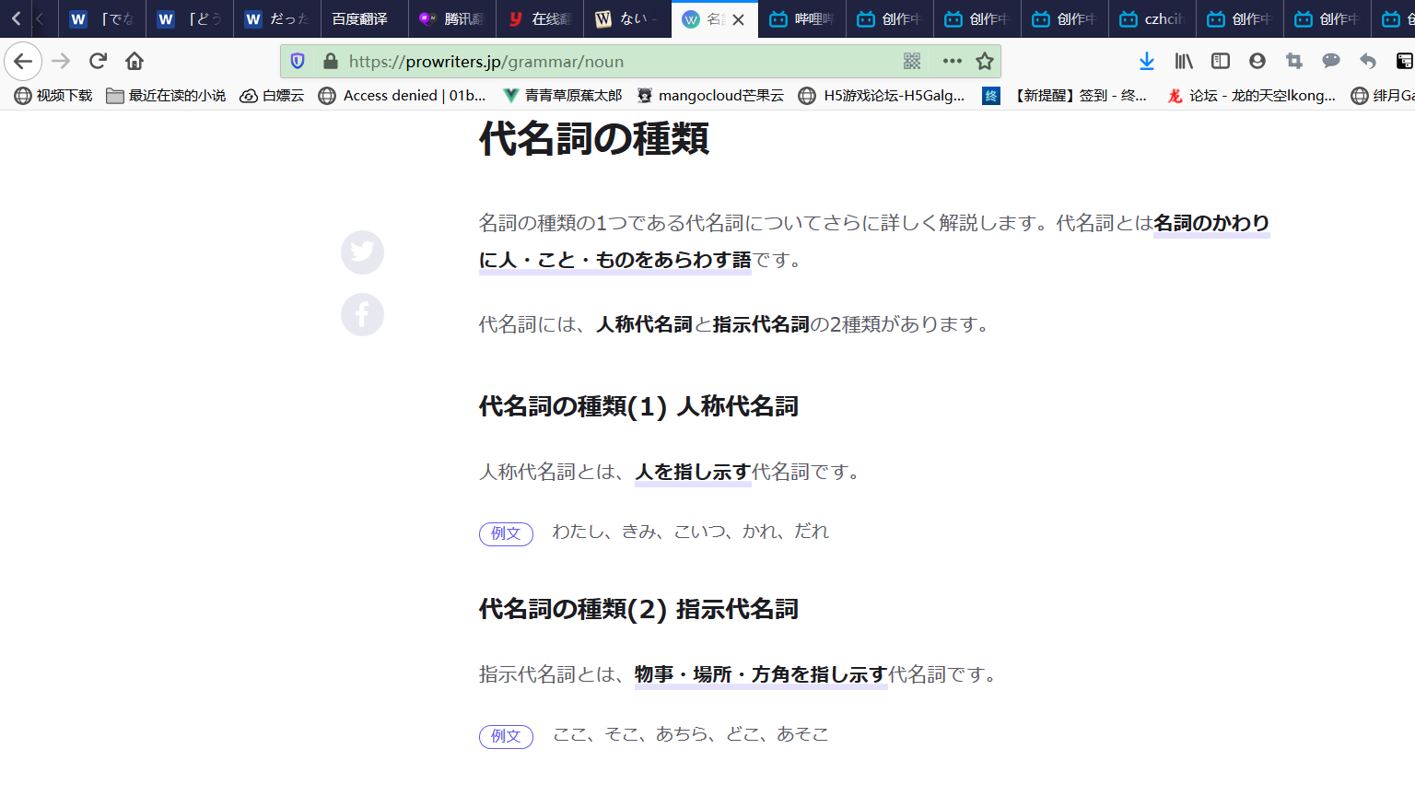Bookmark this page with the star
The image size is (1415, 796).
985,62
